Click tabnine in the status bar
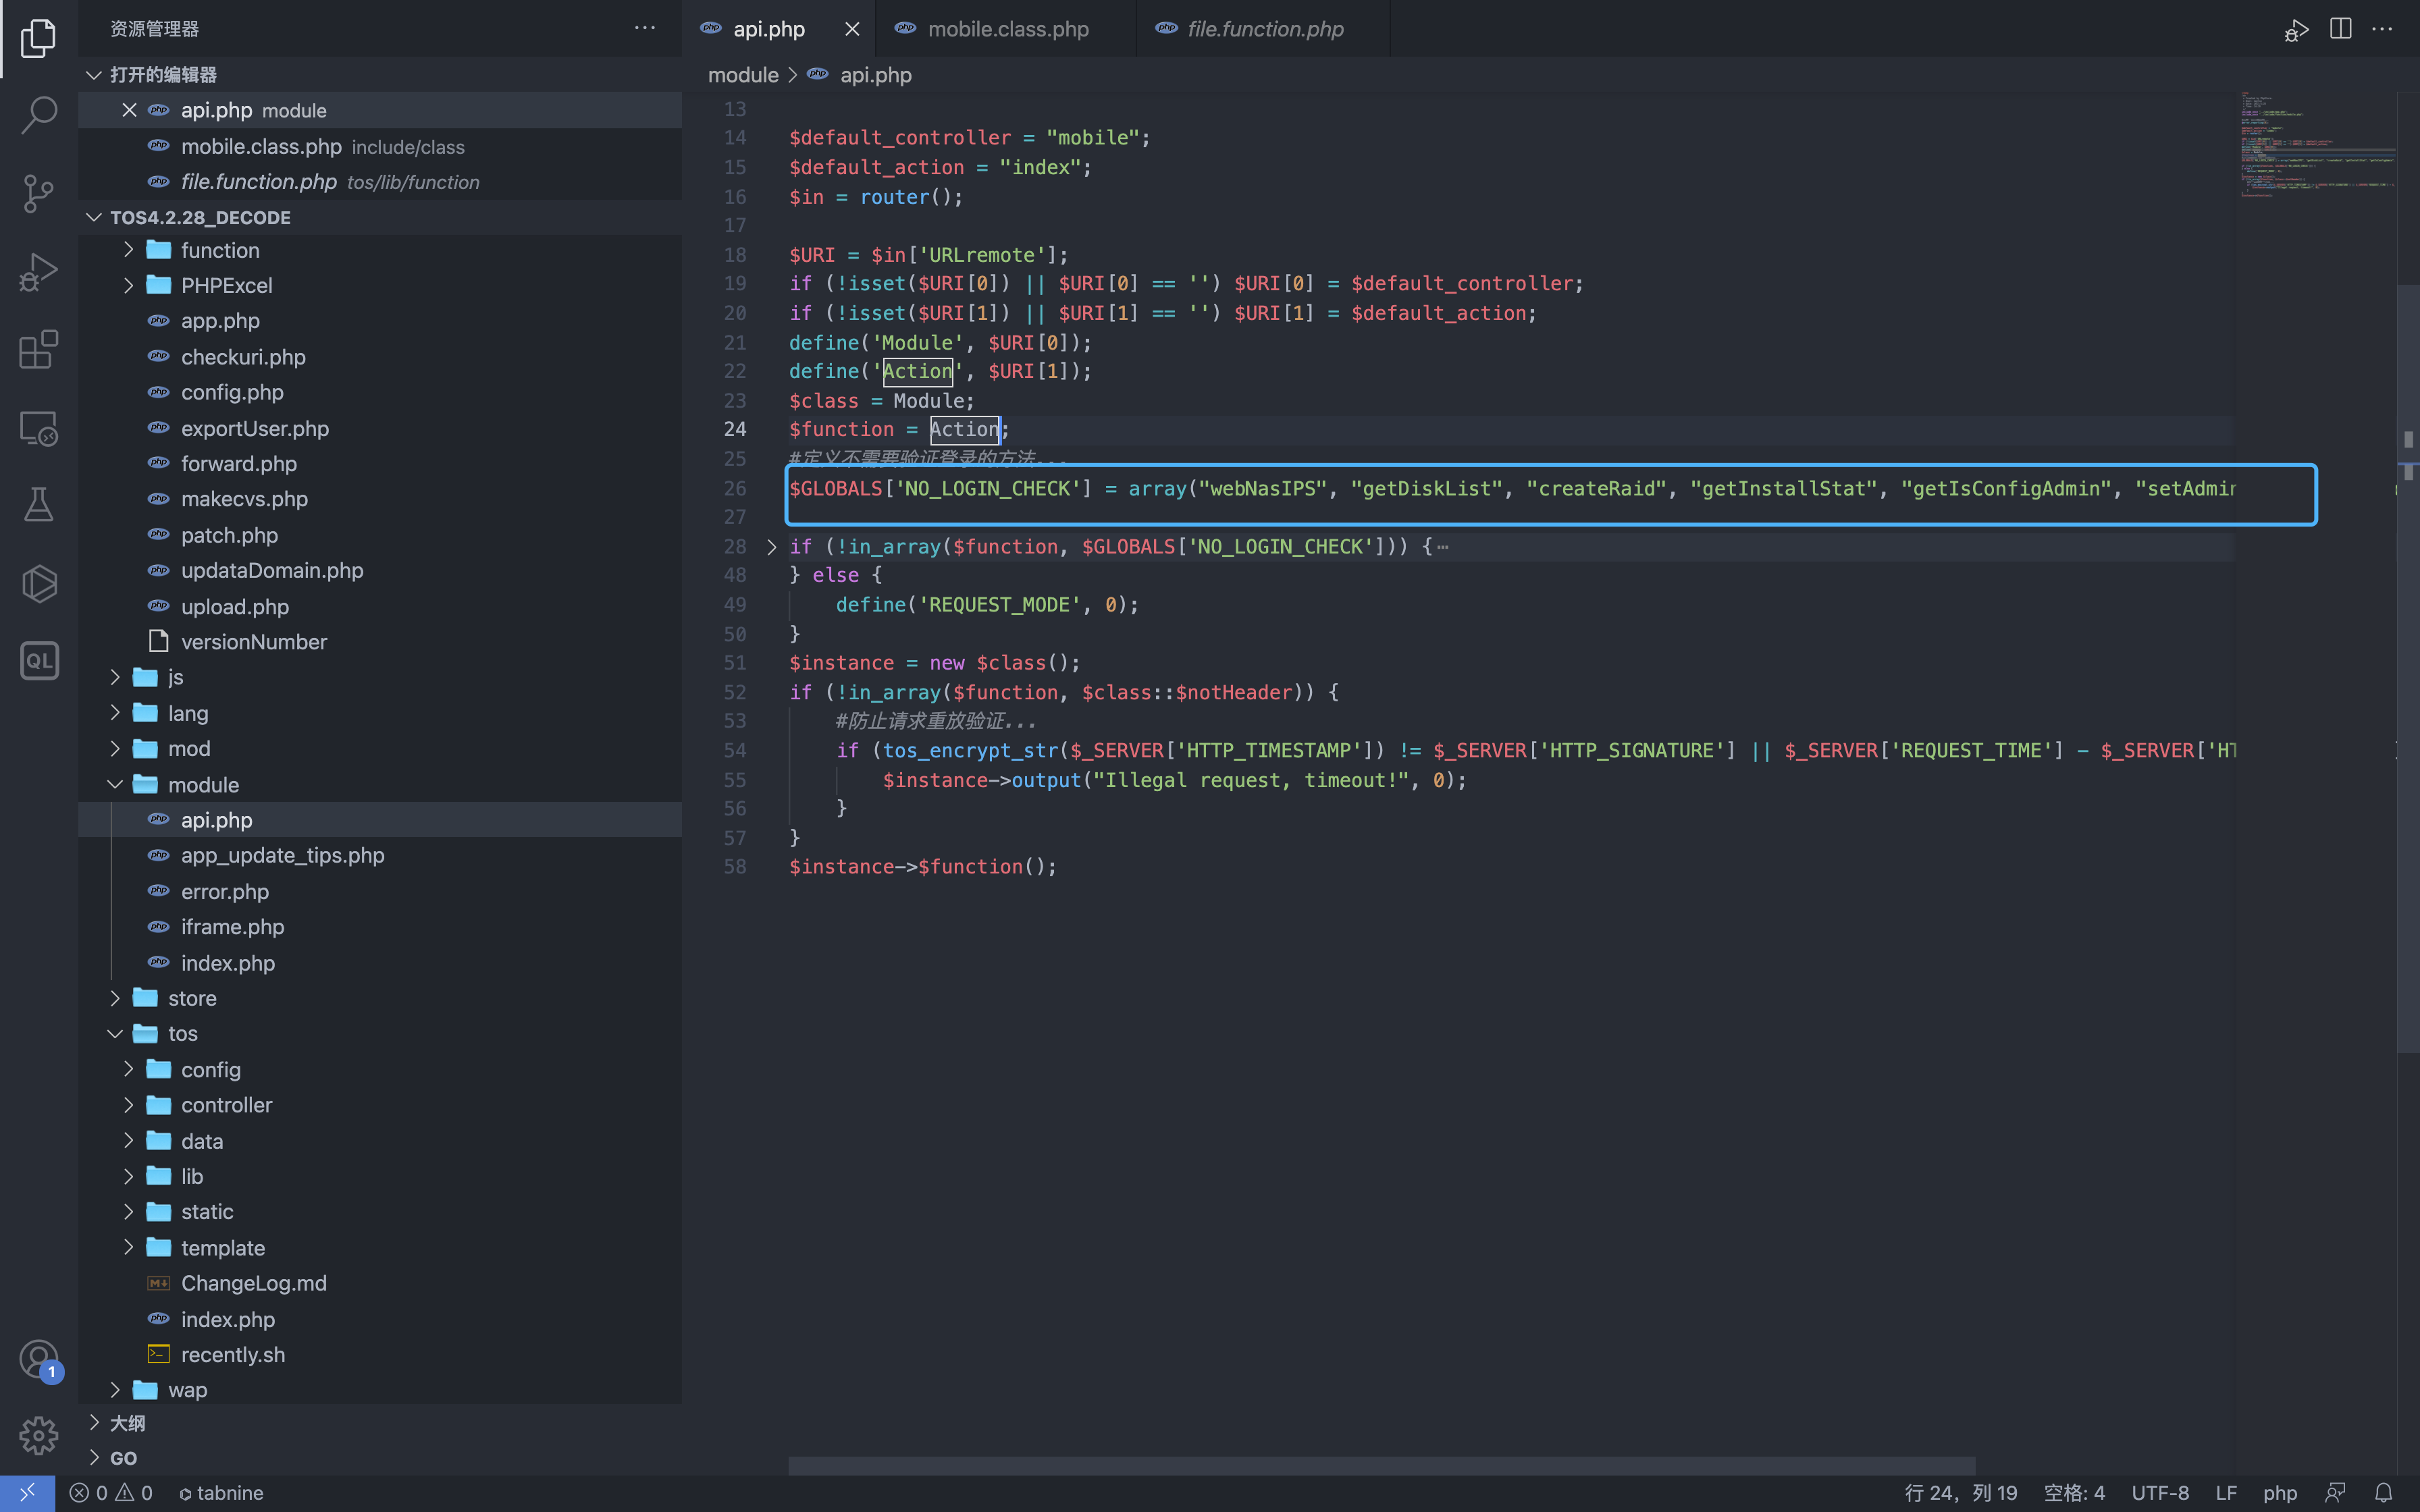2420x1512 pixels. 221,1492
